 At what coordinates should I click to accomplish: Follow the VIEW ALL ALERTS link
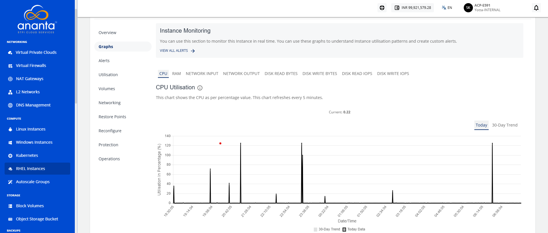coord(177,51)
